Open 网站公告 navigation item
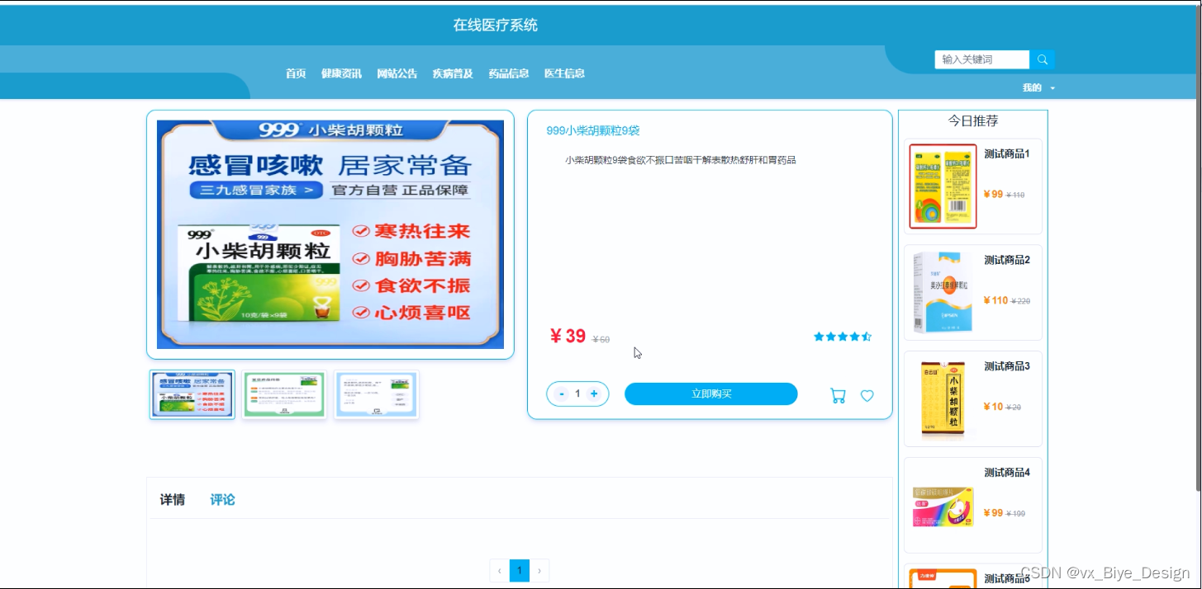This screenshot has width=1202, height=589. 397,73
